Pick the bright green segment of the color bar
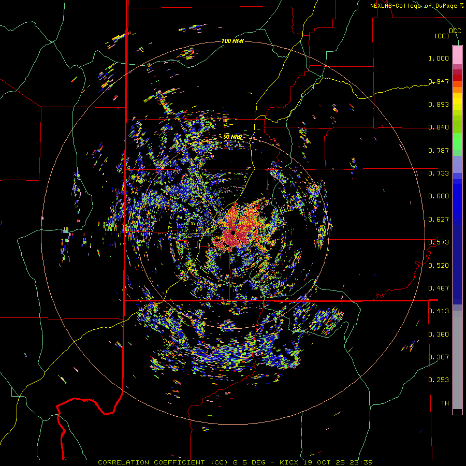Screen dimensions: 466x466 457,141
